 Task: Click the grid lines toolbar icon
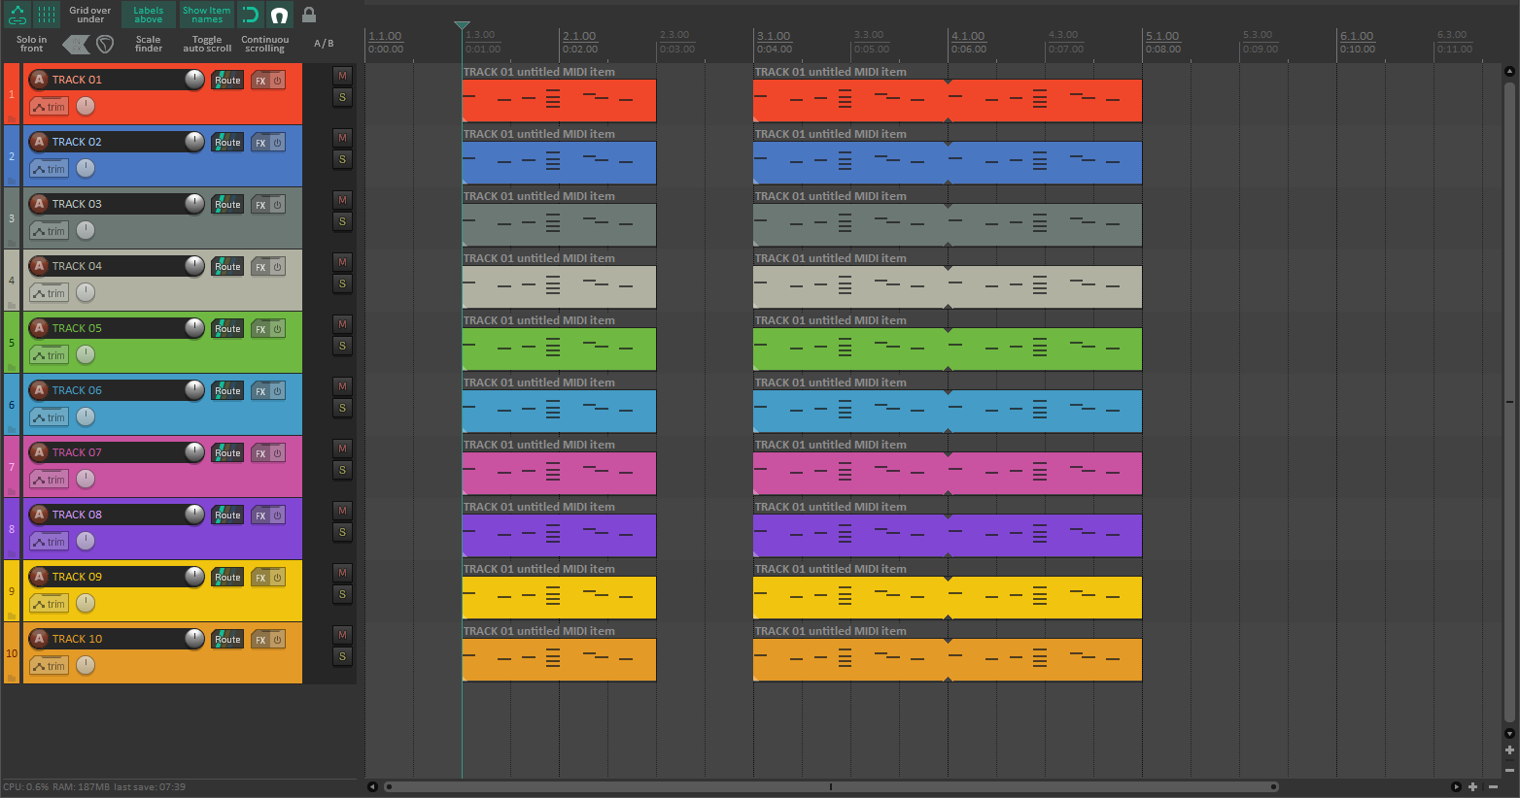click(x=47, y=15)
